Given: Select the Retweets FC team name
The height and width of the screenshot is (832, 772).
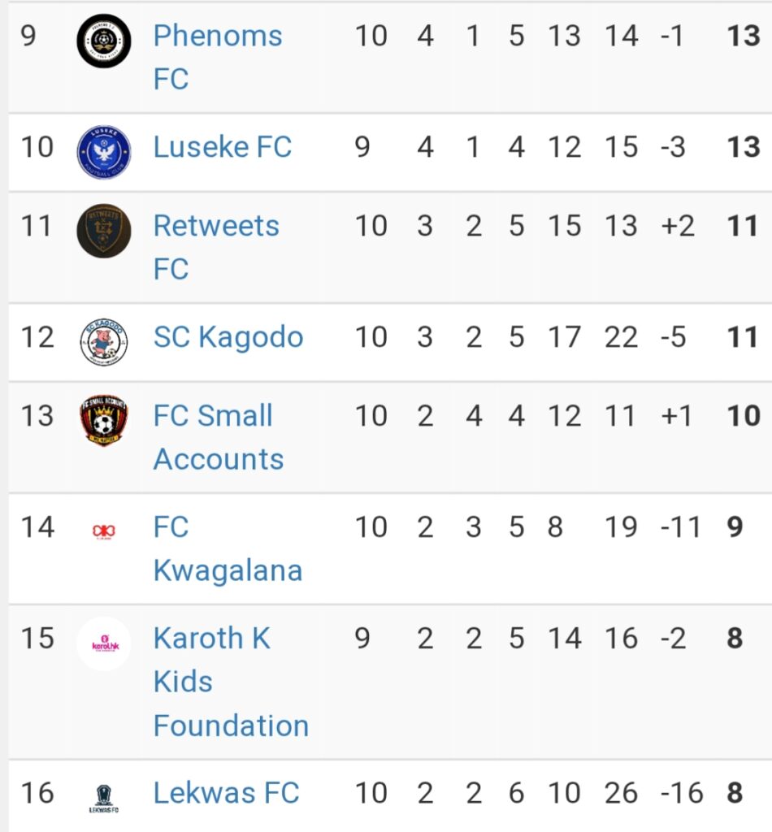Looking at the screenshot, I should [x=216, y=247].
